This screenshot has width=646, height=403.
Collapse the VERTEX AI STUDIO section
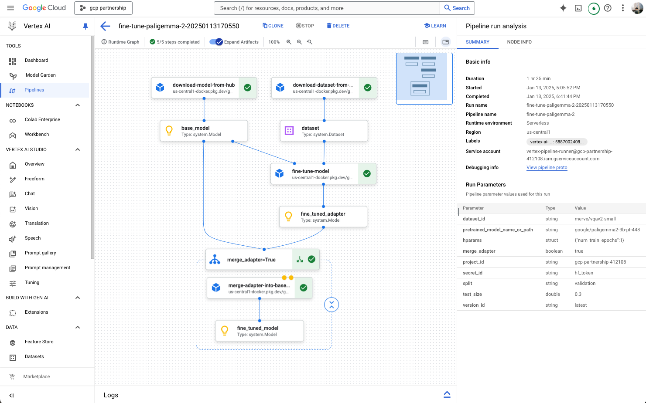(x=78, y=149)
